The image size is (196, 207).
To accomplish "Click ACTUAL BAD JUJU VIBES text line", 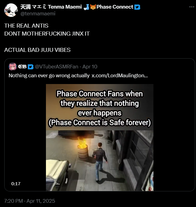I will 37,50.
